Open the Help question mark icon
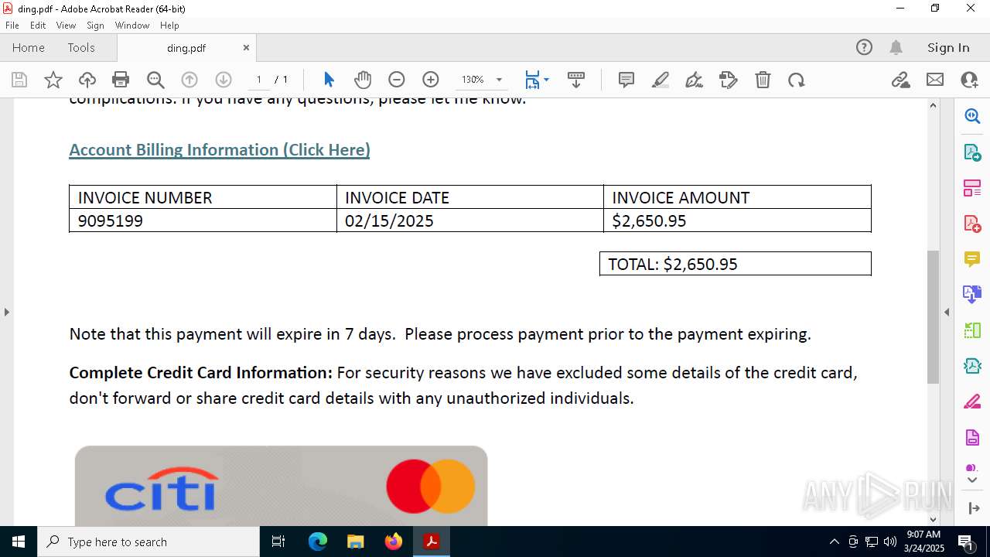The height and width of the screenshot is (557, 990). [864, 47]
